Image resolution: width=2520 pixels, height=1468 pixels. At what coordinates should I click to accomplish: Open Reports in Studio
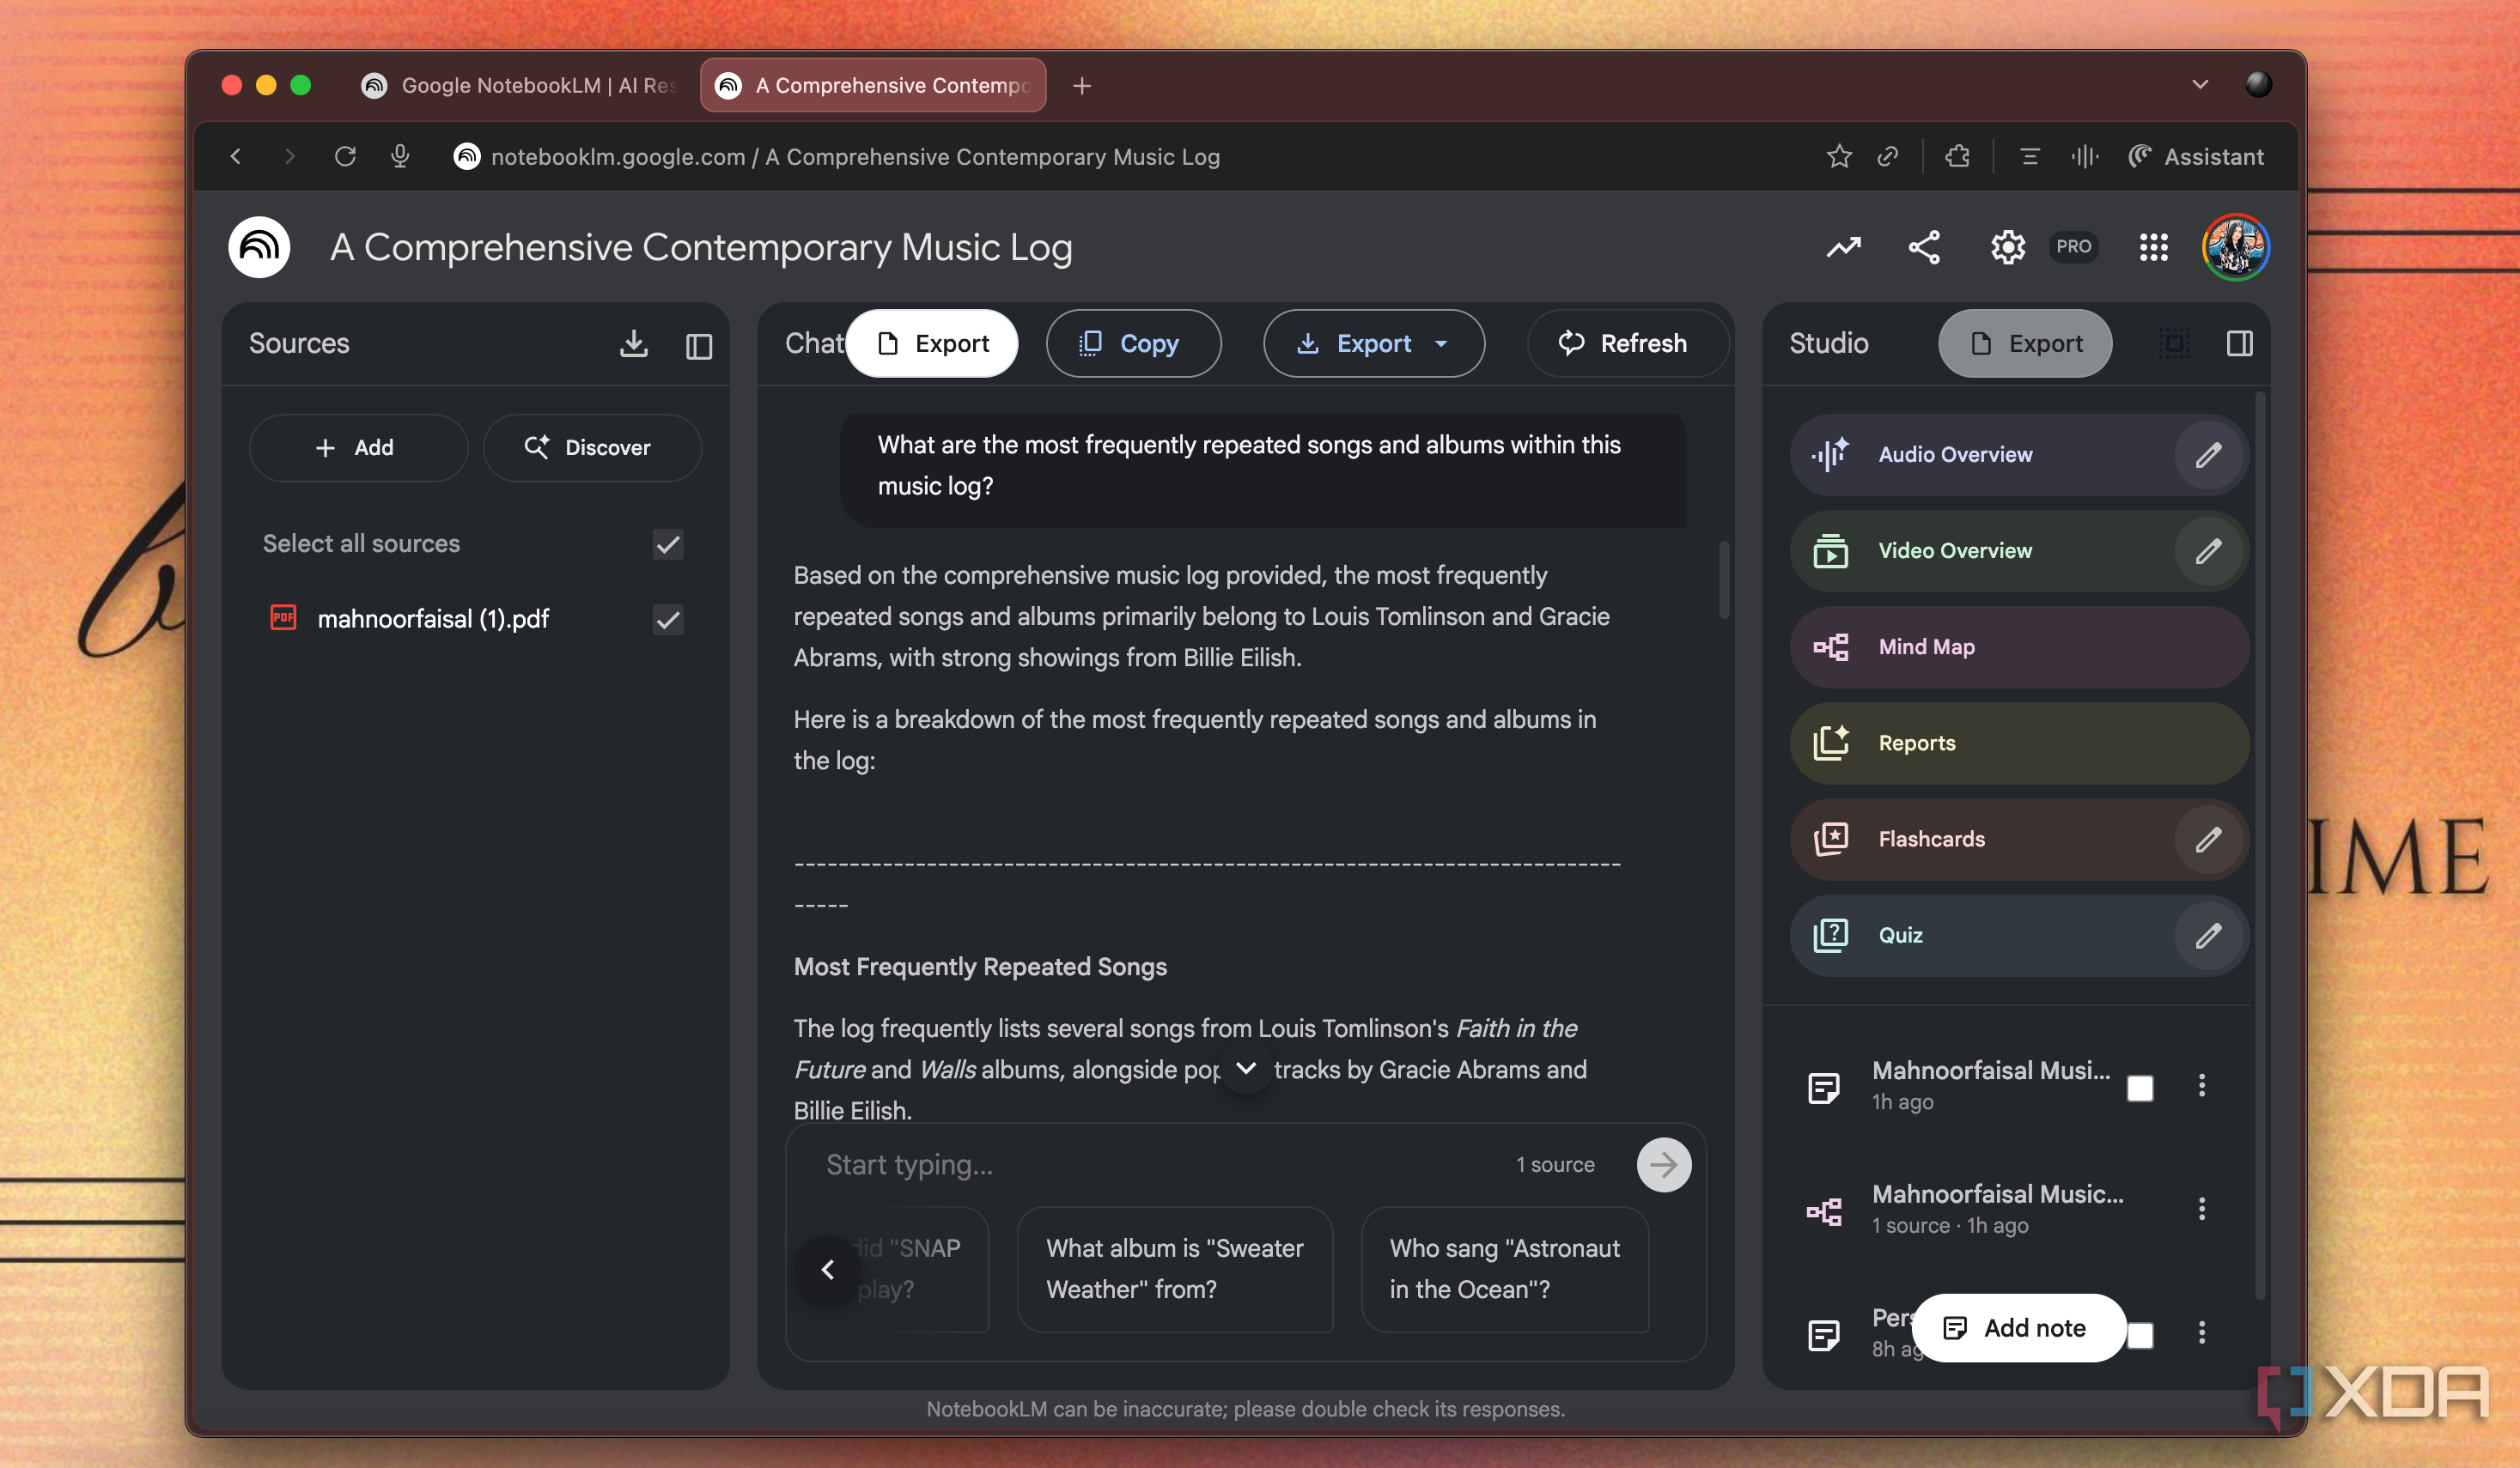[2019, 743]
